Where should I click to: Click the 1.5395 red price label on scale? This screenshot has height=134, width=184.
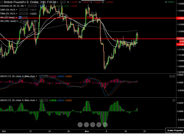click(x=180, y=18)
